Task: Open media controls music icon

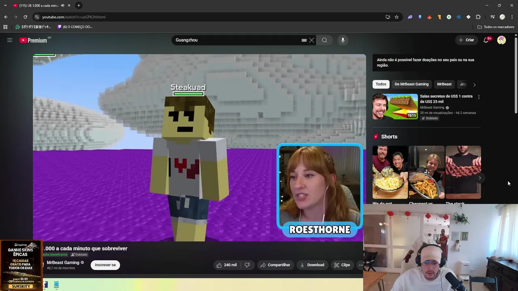Action: [x=493, y=17]
